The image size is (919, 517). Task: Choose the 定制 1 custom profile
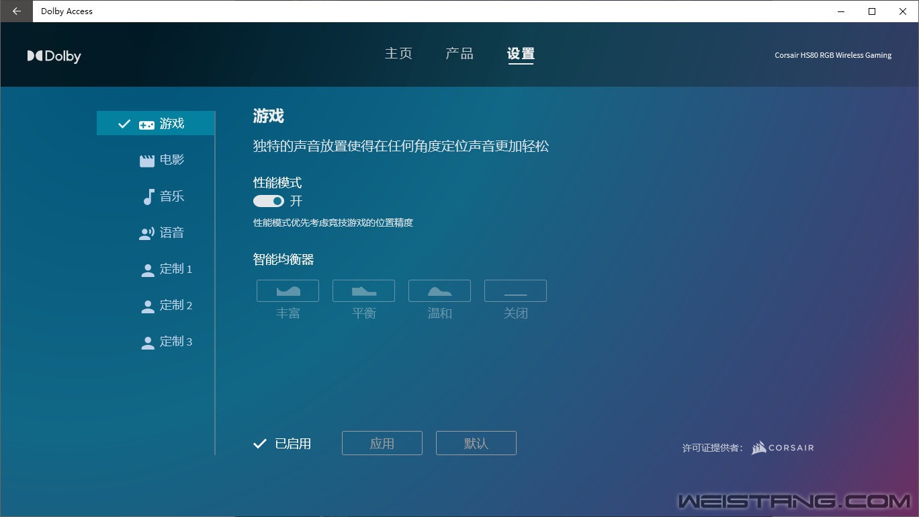(x=167, y=270)
